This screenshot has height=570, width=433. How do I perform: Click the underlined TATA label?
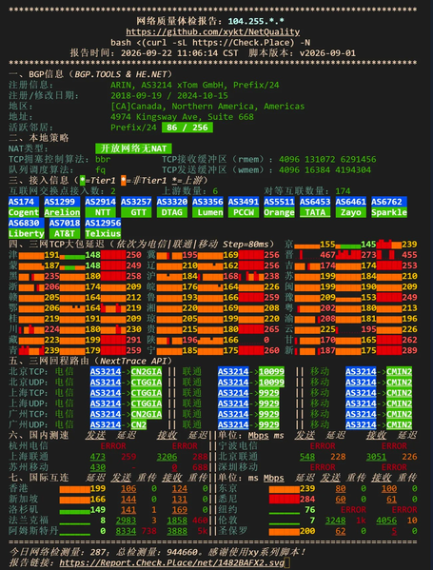315,212
